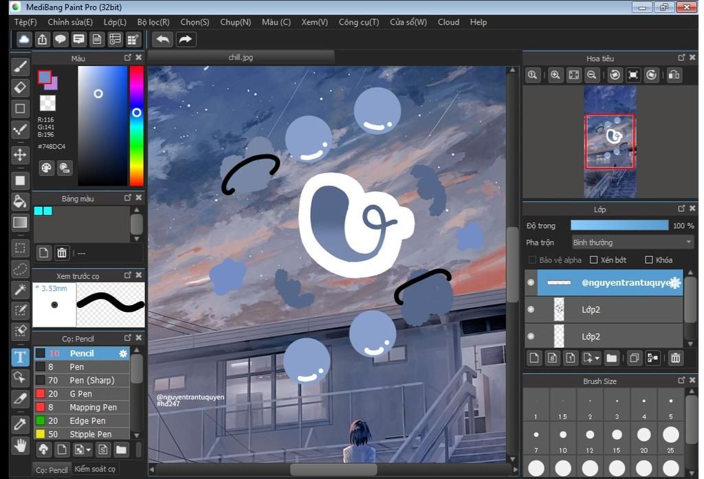The width and height of the screenshot is (704, 479).
Task: Create a new layer in Lớp panel
Action: 533,358
